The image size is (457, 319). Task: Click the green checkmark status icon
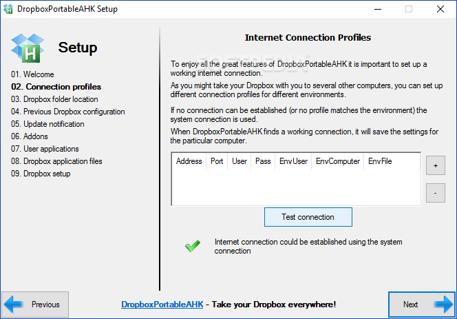(193, 246)
